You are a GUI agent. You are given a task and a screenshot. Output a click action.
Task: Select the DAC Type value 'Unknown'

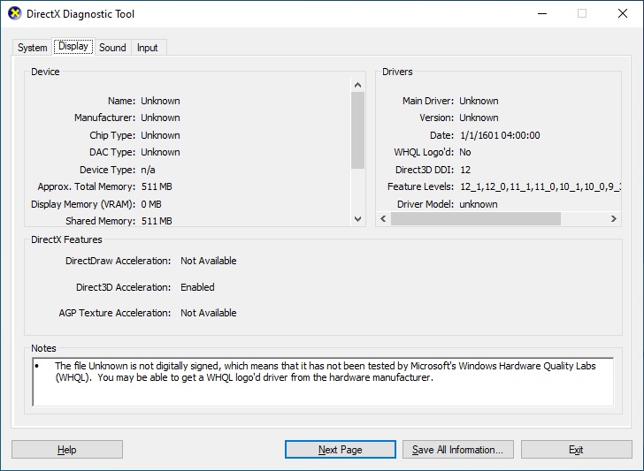tap(160, 152)
